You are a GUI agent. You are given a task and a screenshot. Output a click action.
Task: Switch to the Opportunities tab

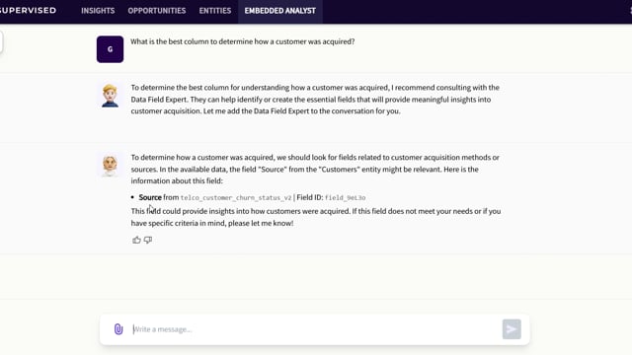tap(157, 11)
